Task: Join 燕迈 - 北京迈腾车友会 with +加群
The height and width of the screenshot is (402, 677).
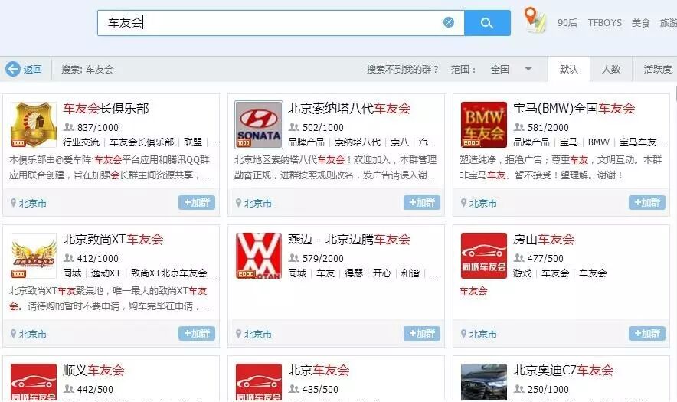Action: pyautogui.click(x=422, y=333)
